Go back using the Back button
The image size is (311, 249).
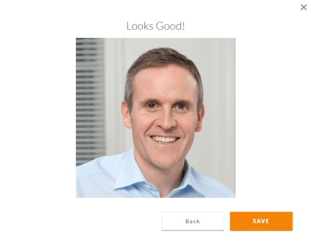[193, 221]
